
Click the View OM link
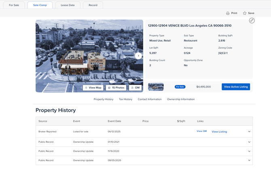tap(201, 131)
